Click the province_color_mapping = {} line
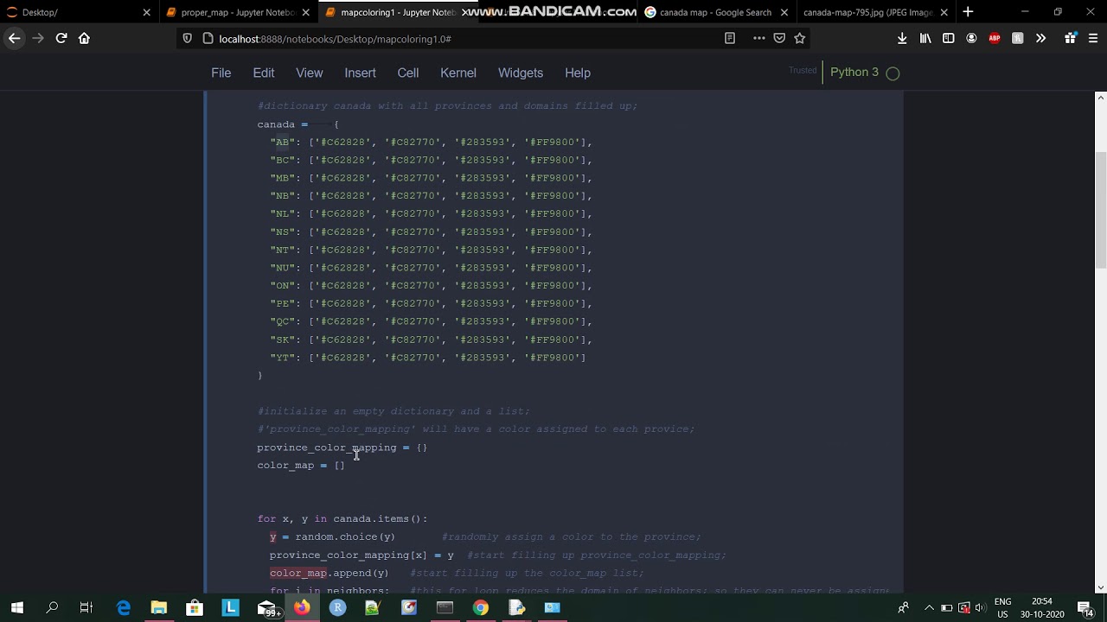 point(342,447)
